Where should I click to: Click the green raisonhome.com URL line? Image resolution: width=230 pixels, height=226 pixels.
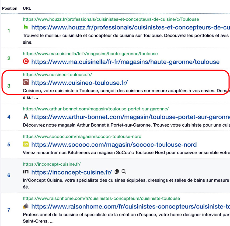pyautogui.click(x=101, y=199)
